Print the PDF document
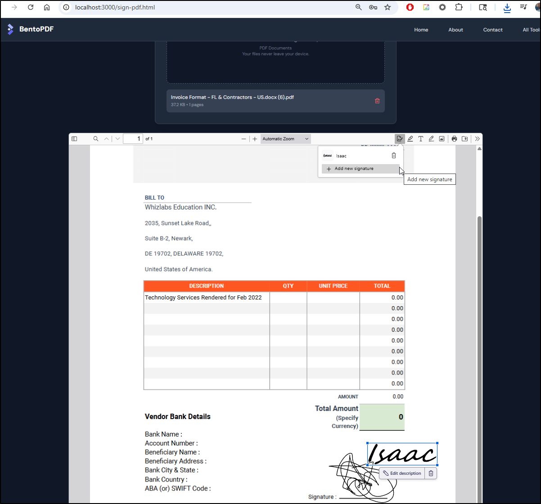541x504 pixels. coord(454,139)
